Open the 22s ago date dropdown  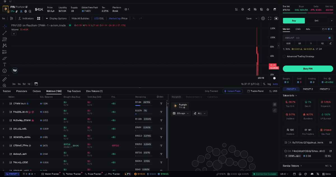[x=181, y=113]
